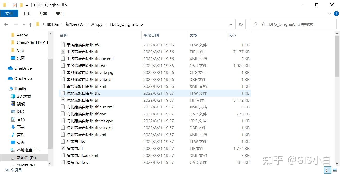
Task: Open the Quick Access Toolbar customize arrow
Action: [27, 5]
